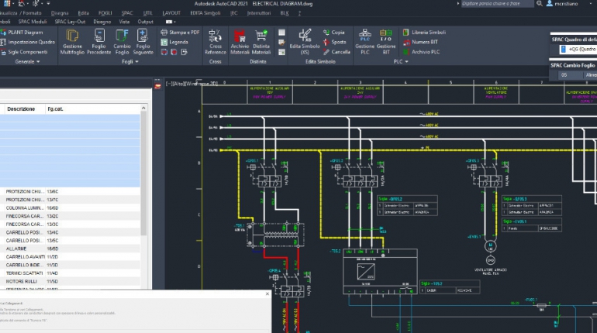Select Sposta symbol tool
Viewport: 597px width, 333px height.
pos(335,42)
